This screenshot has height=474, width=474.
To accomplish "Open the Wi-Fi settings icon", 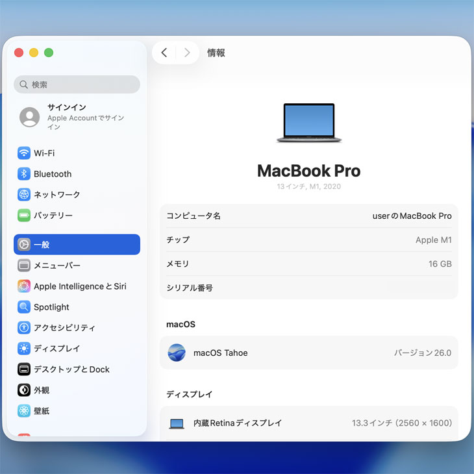I will (24, 153).
